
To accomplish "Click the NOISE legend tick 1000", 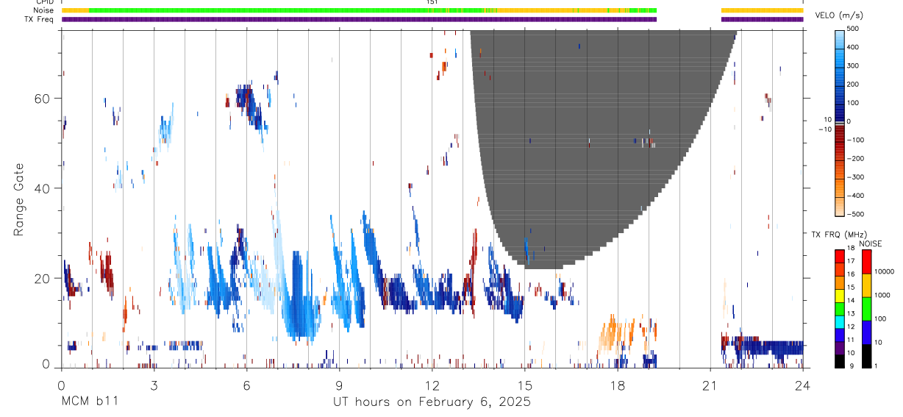I will tap(883, 295).
